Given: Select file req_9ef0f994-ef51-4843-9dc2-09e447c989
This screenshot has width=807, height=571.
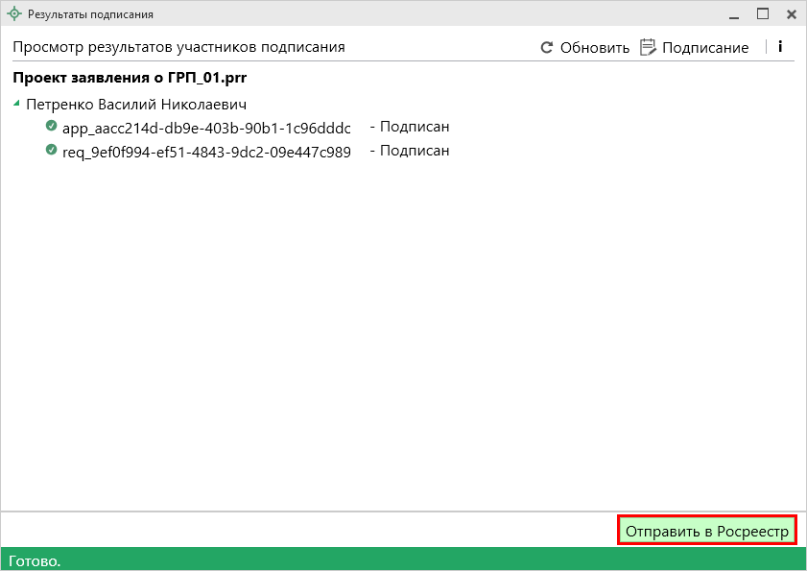Looking at the screenshot, I should click(x=206, y=152).
